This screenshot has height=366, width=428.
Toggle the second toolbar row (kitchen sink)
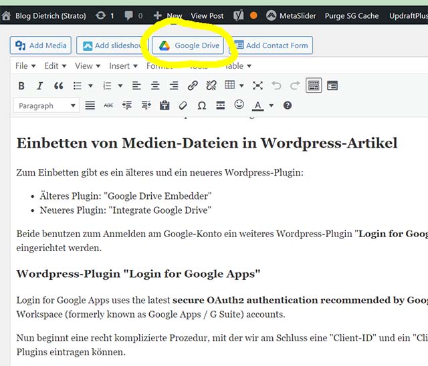pyautogui.click(x=313, y=85)
